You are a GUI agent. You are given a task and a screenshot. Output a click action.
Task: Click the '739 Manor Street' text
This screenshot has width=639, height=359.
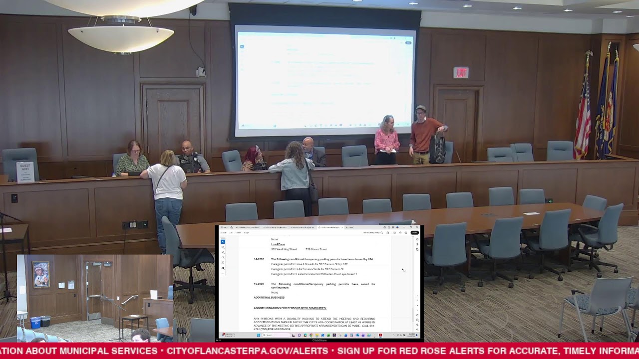(317, 249)
